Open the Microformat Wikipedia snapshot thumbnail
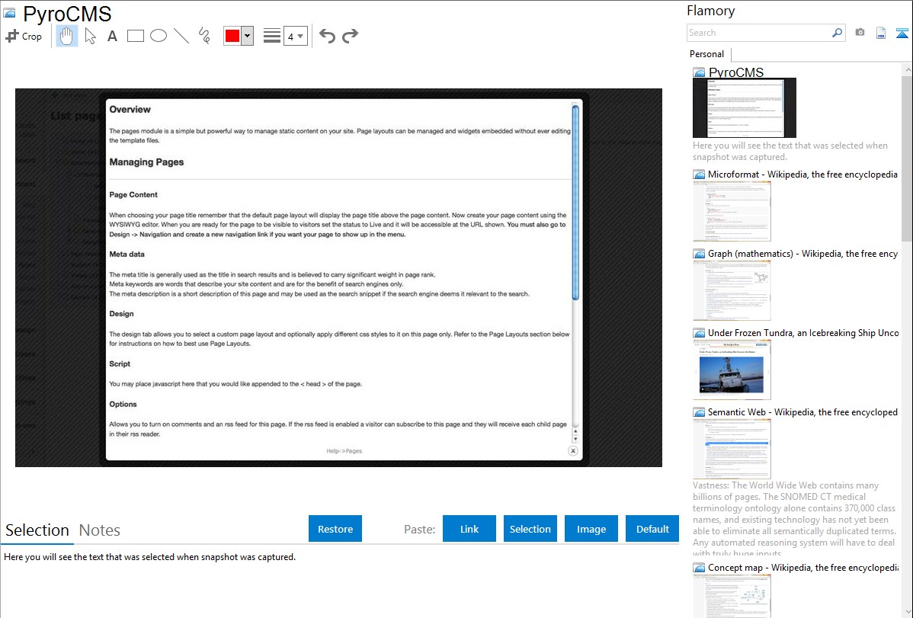The width and height of the screenshot is (913, 618). (732, 211)
